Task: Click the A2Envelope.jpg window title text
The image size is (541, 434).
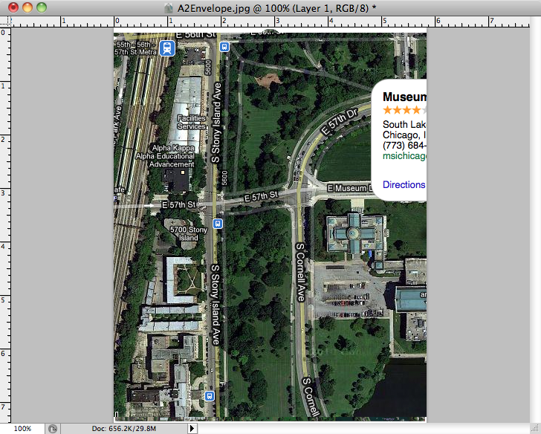Action: (276, 8)
